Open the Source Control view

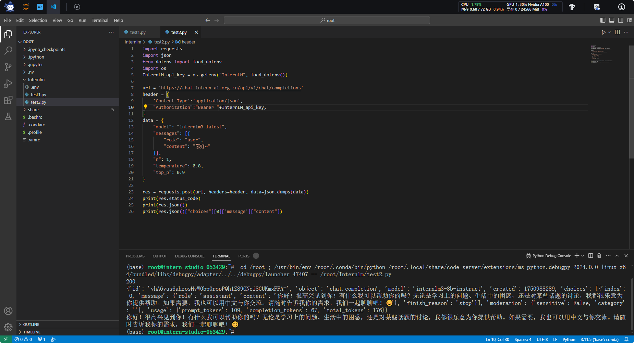click(8, 67)
